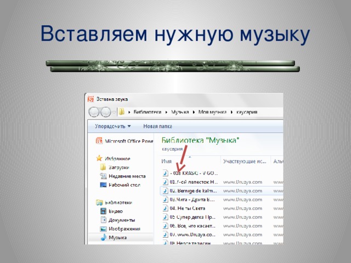Sort by the Участвующие ис... column header

point(246,161)
